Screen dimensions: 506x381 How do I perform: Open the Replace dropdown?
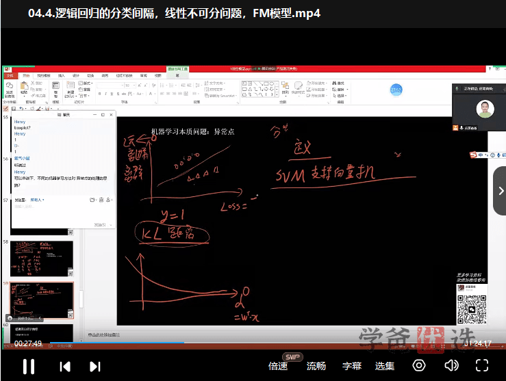(340, 90)
